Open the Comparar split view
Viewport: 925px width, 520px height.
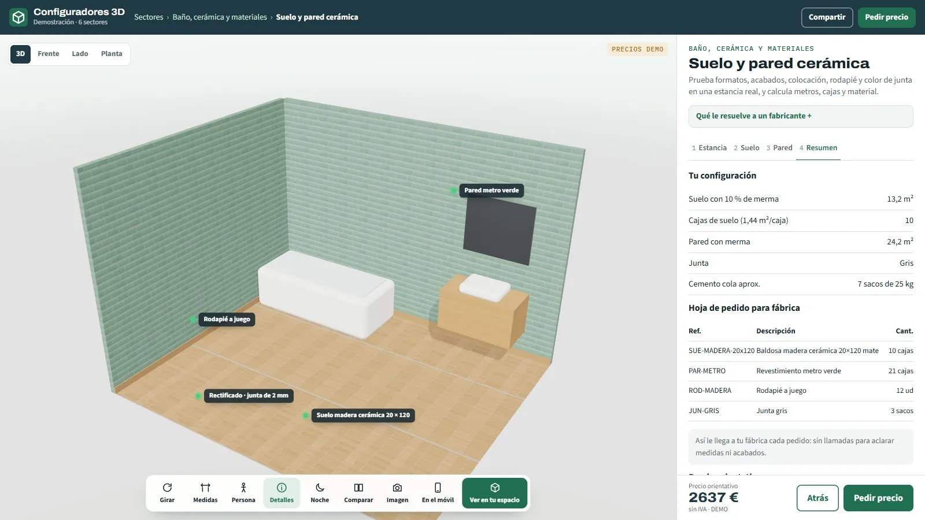tap(358, 493)
